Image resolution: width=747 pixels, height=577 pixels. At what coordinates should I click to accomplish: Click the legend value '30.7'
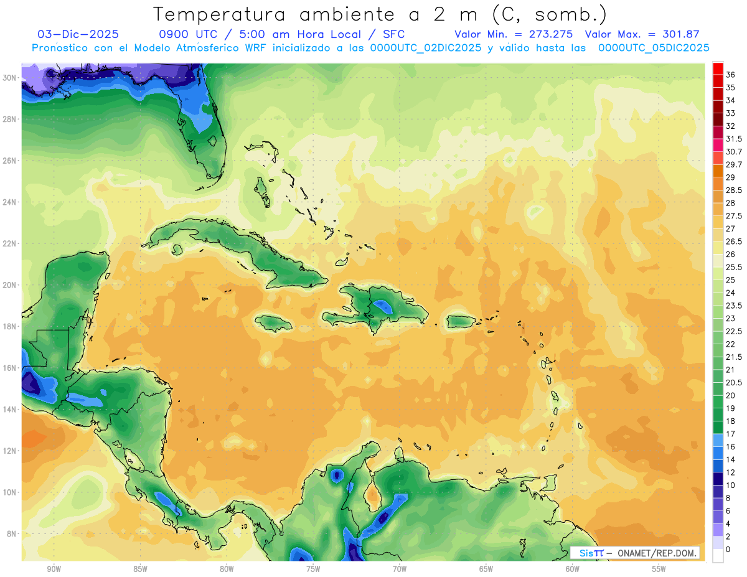734,151
